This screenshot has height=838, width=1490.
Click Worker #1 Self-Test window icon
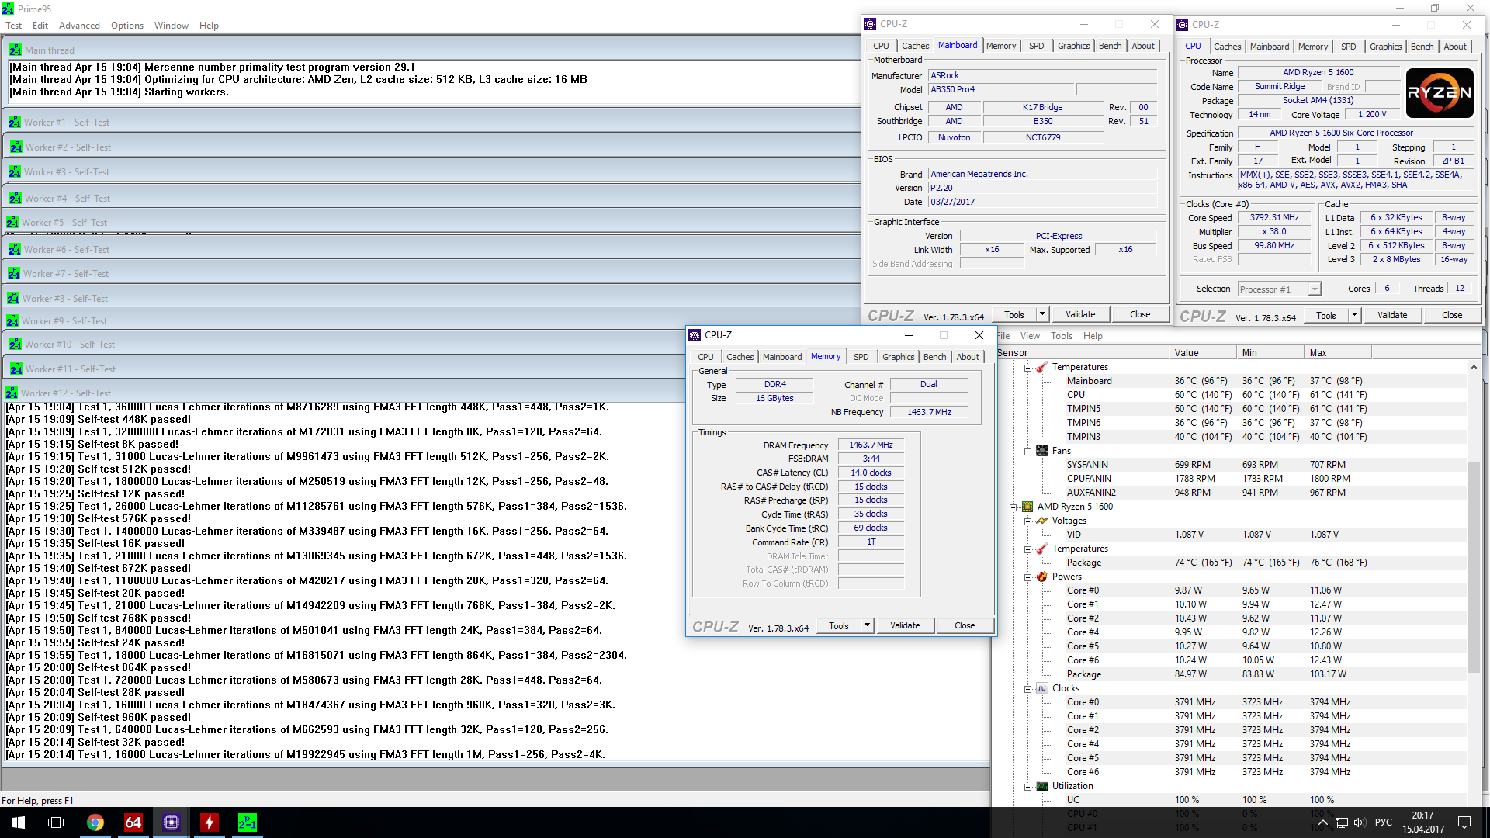click(x=15, y=123)
